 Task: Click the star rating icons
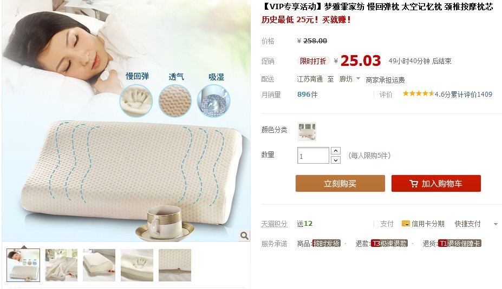coord(419,93)
